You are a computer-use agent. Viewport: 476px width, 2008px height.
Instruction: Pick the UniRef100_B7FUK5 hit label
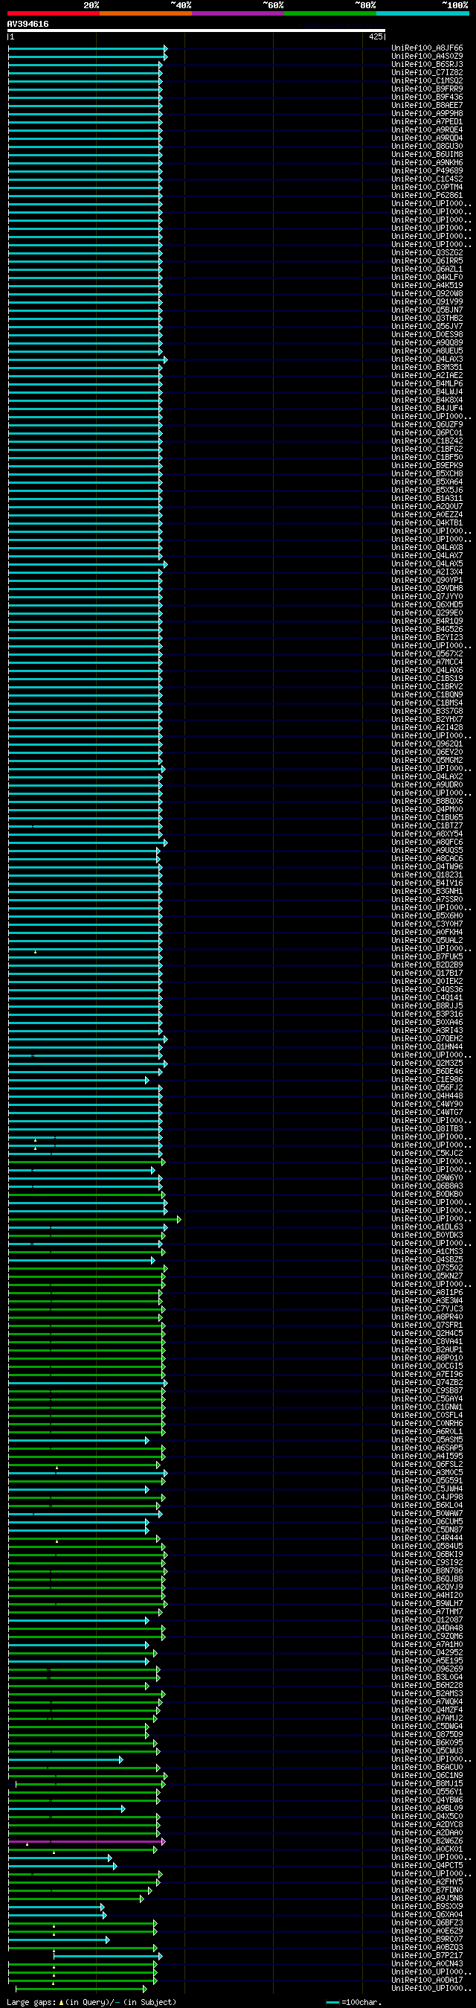427,956
